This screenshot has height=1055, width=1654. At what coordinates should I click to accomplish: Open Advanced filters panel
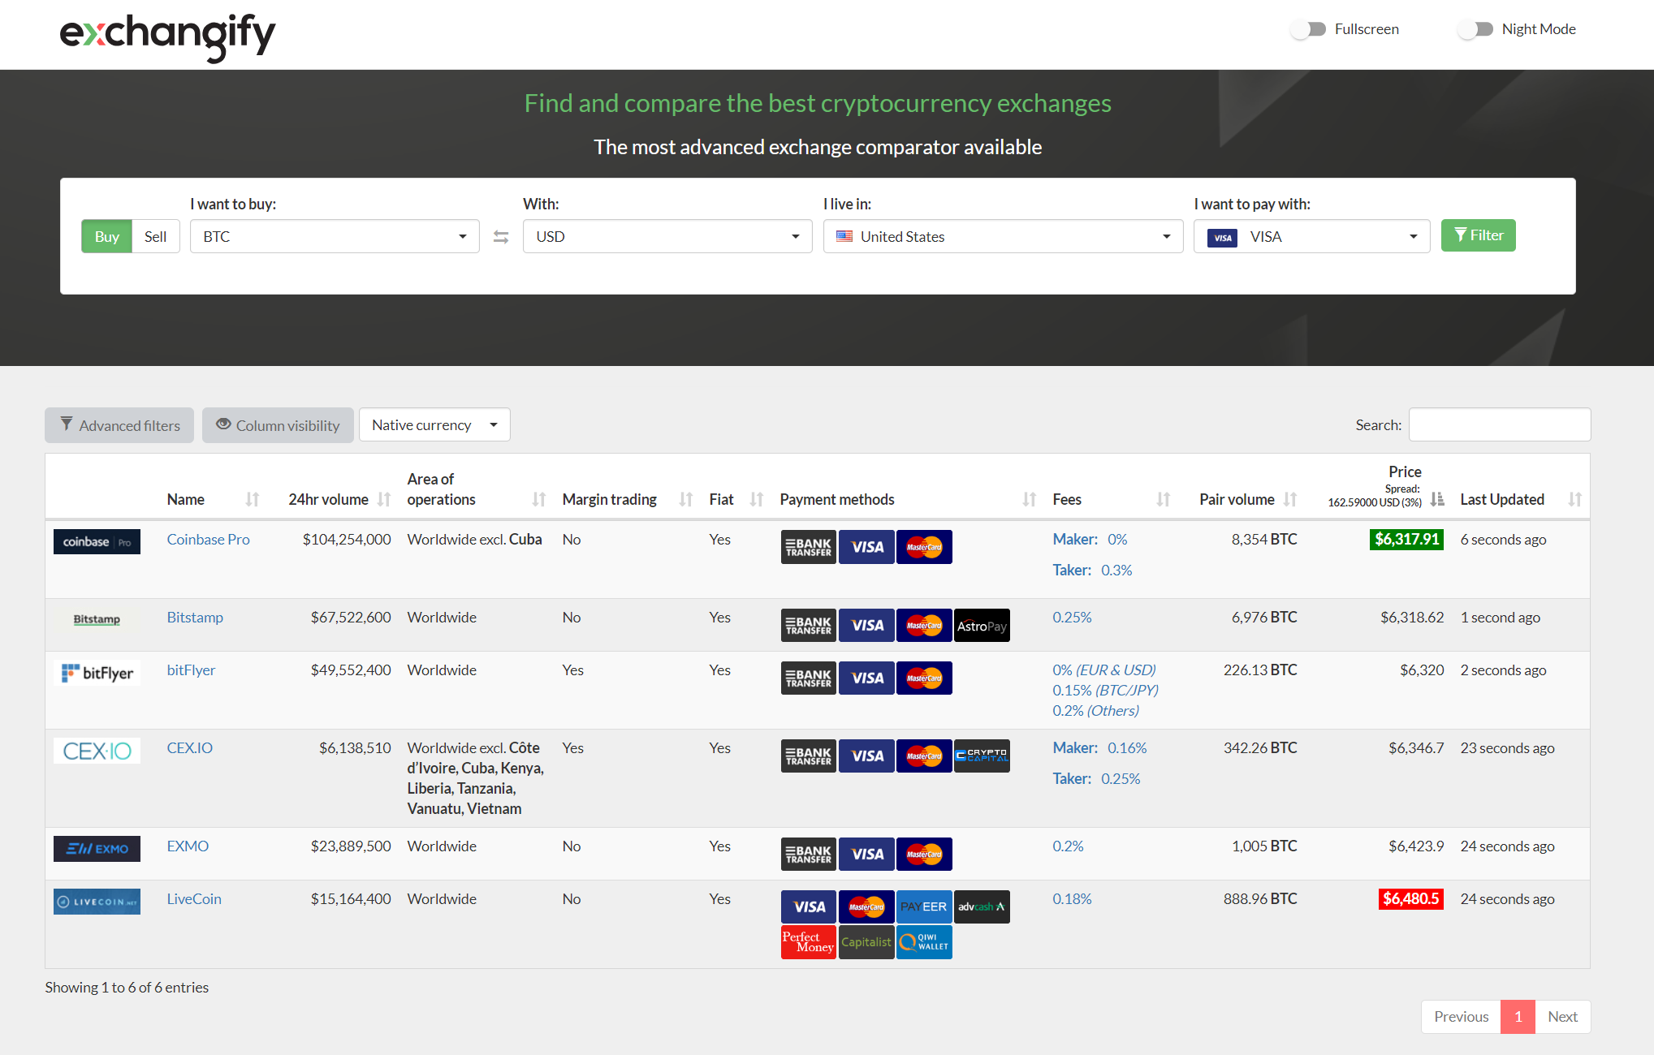(x=119, y=425)
